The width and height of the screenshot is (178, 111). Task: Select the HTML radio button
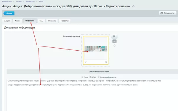90,77
